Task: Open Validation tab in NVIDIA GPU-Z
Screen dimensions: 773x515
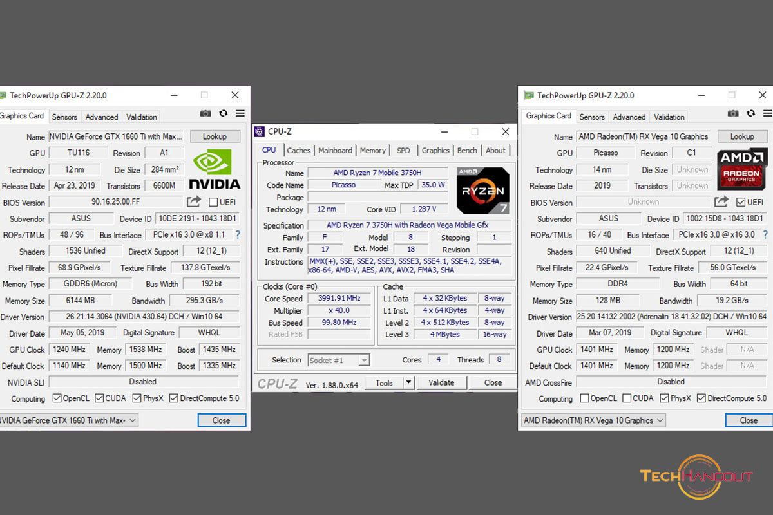Action: (142, 117)
